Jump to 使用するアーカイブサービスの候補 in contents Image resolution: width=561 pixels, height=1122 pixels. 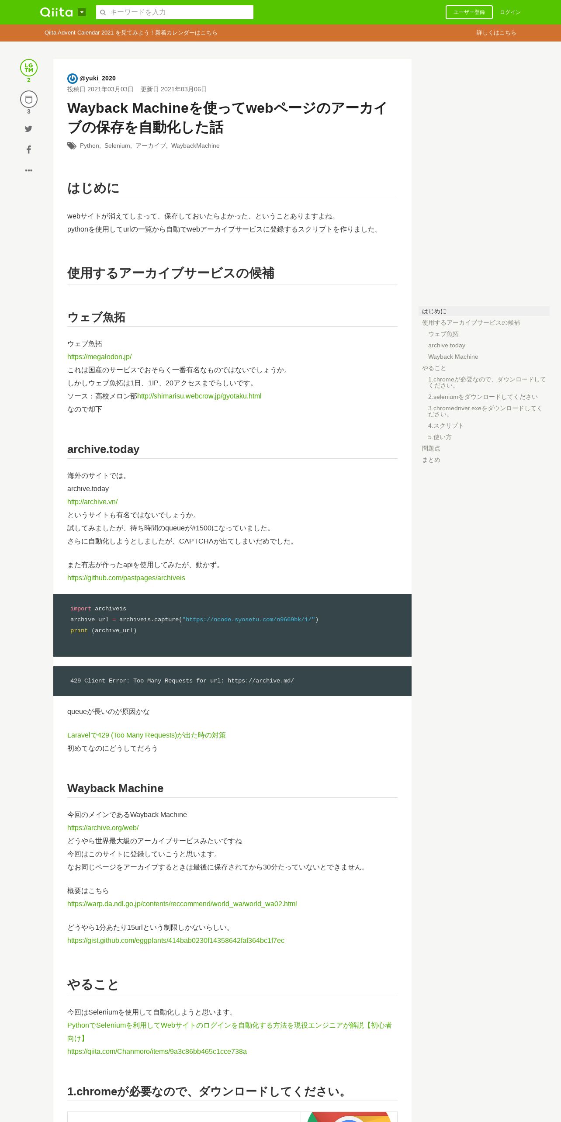tap(471, 322)
